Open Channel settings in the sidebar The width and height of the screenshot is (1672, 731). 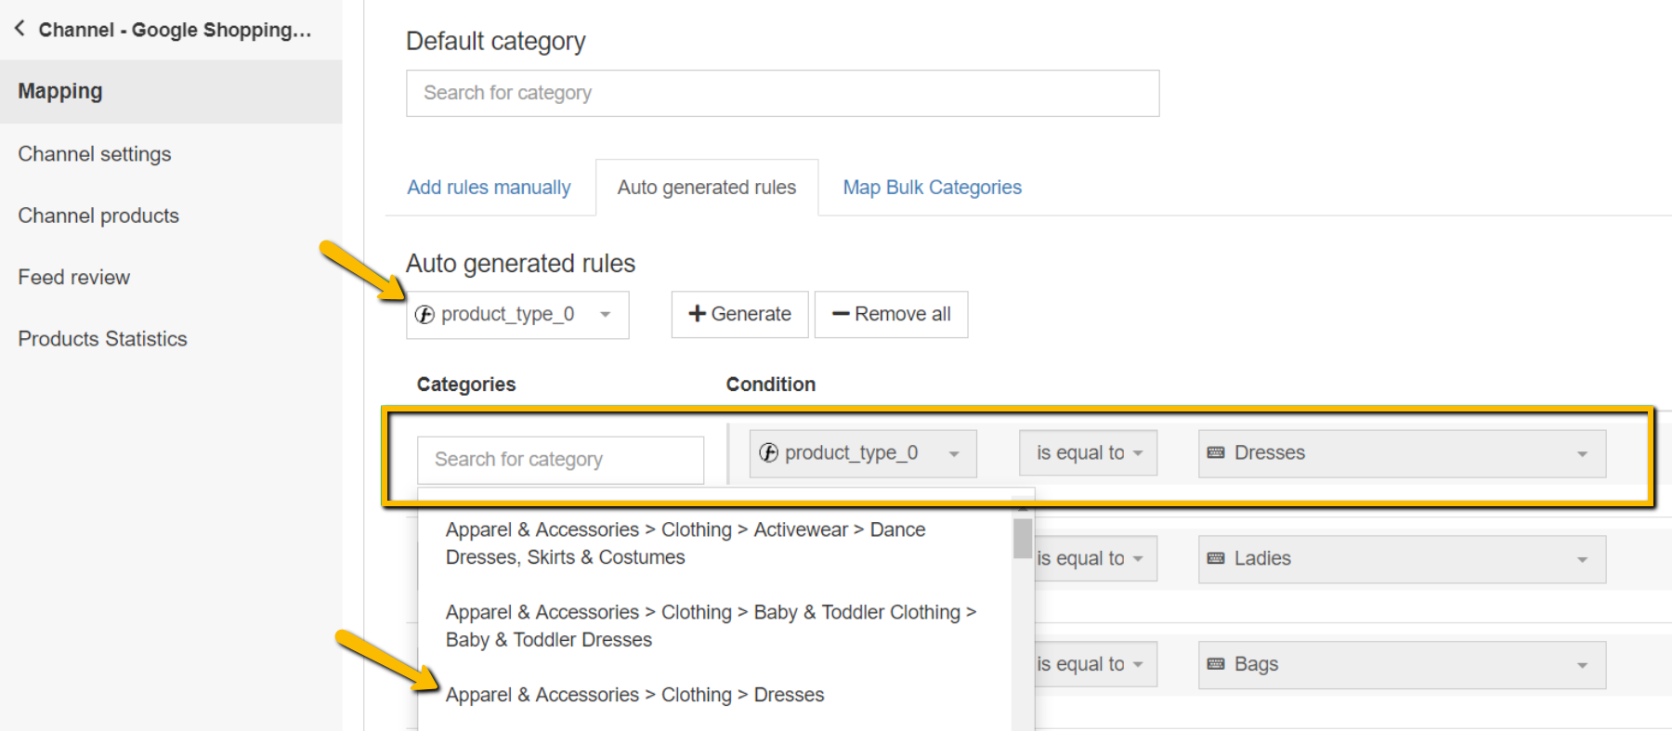point(95,154)
